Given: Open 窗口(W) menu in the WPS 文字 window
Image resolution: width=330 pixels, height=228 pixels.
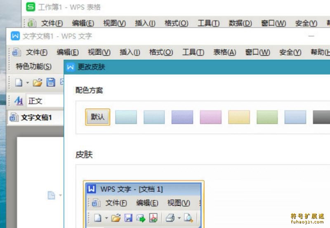Looking at the screenshot, I should (257, 52).
